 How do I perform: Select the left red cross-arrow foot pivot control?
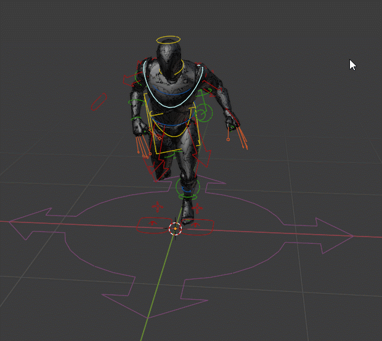158,206
